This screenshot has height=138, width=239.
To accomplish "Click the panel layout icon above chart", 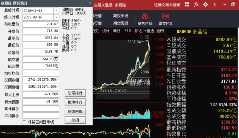I will 147,37.
